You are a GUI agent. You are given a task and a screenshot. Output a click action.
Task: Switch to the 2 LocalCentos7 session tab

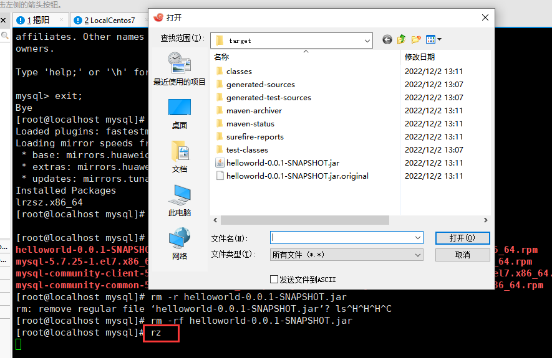109,21
